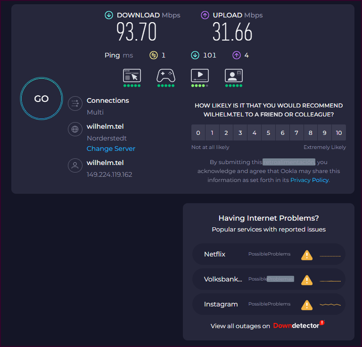362x347 pixels.
Task: Click the Instagram outage sparkline chart
Action: tap(330, 305)
